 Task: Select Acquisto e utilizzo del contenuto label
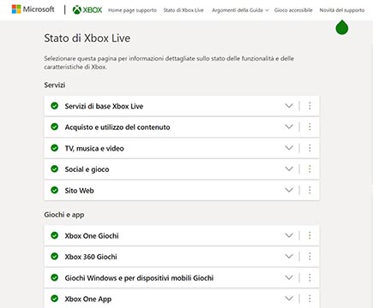[117, 127]
